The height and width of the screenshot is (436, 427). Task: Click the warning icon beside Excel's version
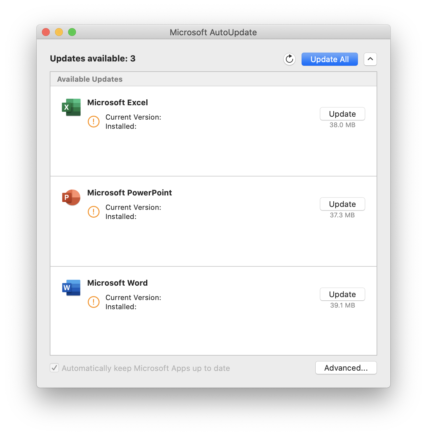pos(93,121)
